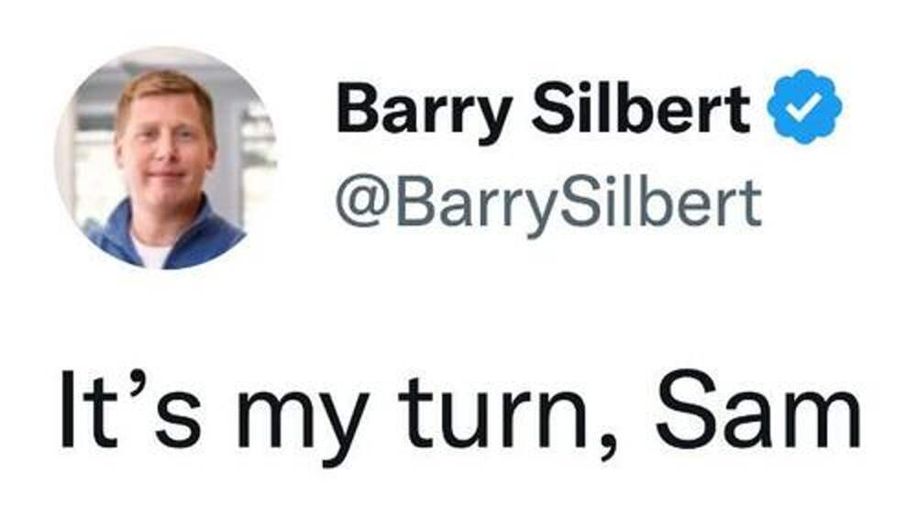The image size is (917, 517).
Task: Open the @BarrySilbert handle link
Action: (x=548, y=204)
